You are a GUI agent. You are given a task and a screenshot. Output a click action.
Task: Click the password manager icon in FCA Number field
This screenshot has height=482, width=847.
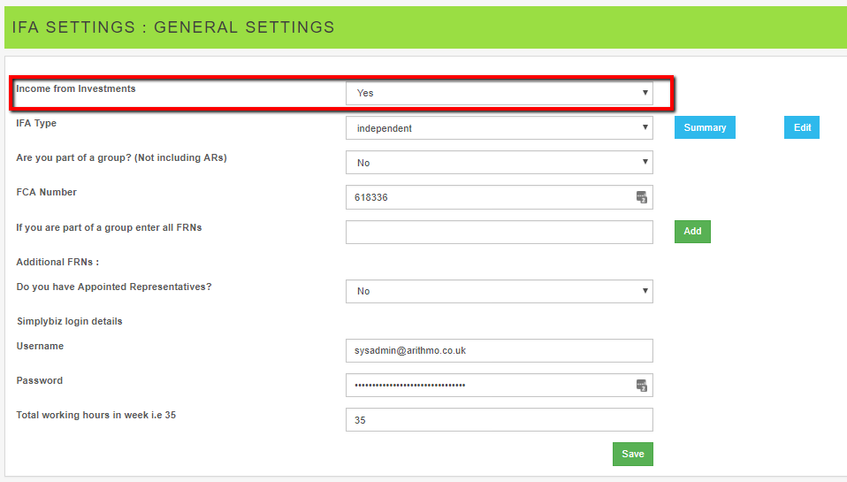pos(642,197)
